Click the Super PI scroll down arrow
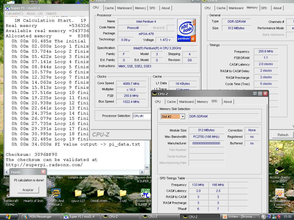The height and width of the screenshot is (220, 294). coord(147,167)
